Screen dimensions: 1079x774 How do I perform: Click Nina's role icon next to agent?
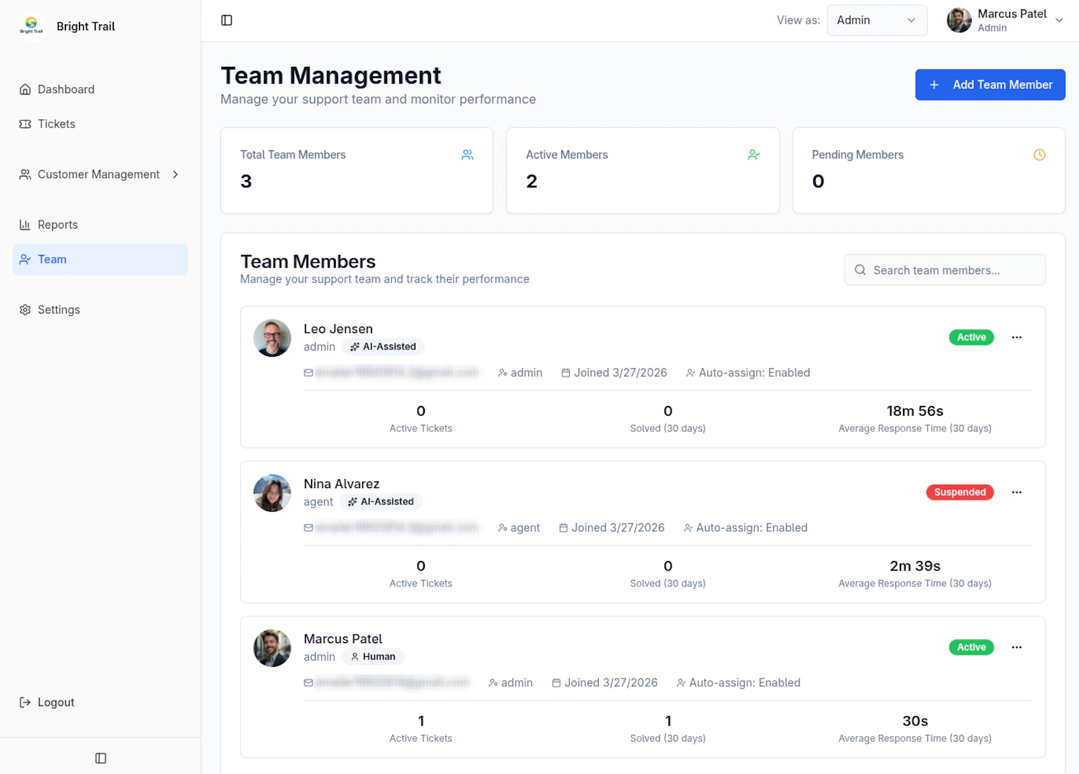[502, 528]
